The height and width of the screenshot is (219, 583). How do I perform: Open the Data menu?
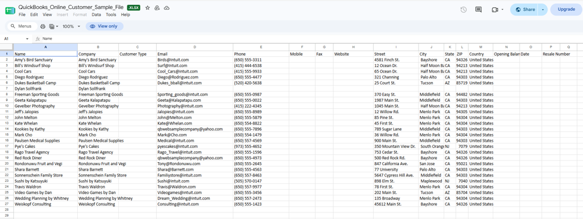[96, 15]
